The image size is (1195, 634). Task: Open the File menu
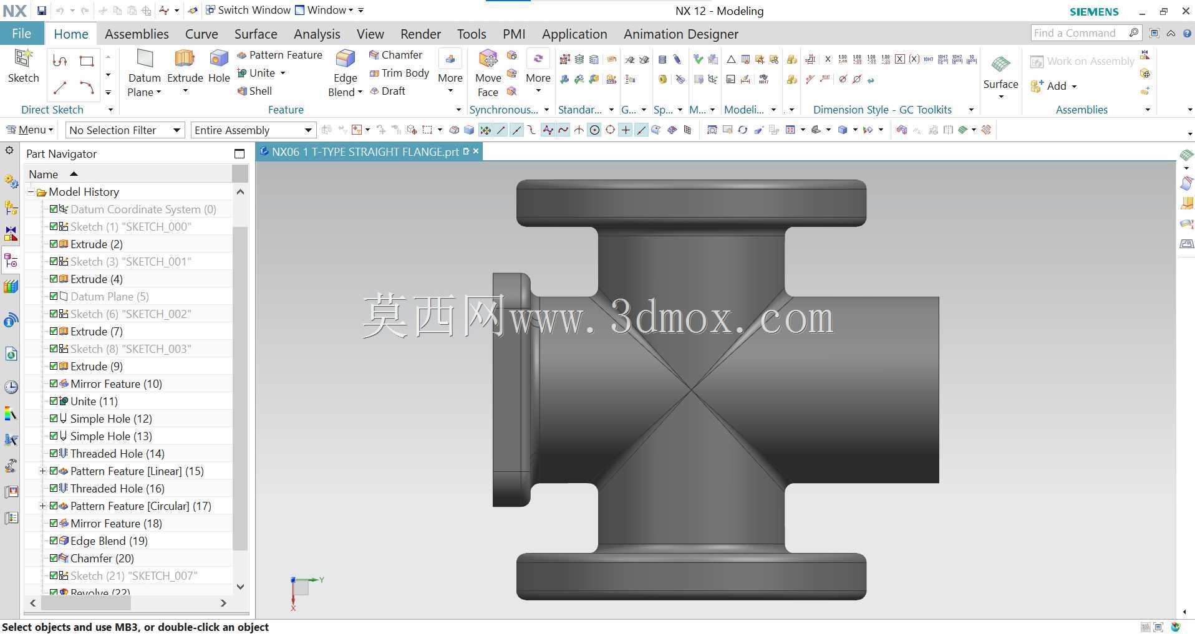(21, 34)
